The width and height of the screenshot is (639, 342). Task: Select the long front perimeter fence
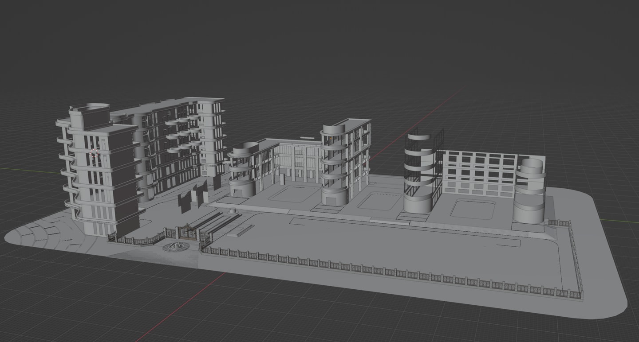pyautogui.click(x=390, y=272)
